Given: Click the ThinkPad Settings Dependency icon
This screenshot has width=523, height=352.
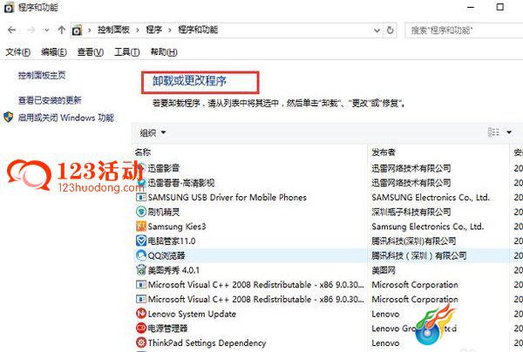Looking at the screenshot, I should [141, 342].
